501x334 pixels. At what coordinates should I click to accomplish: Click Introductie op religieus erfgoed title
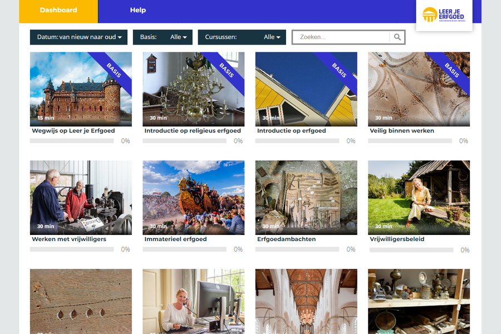193,131
